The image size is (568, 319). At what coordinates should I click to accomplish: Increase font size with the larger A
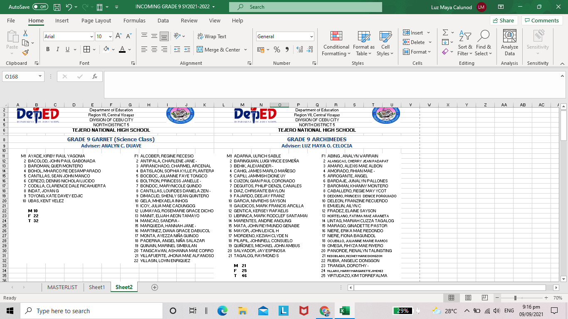click(119, 36)
